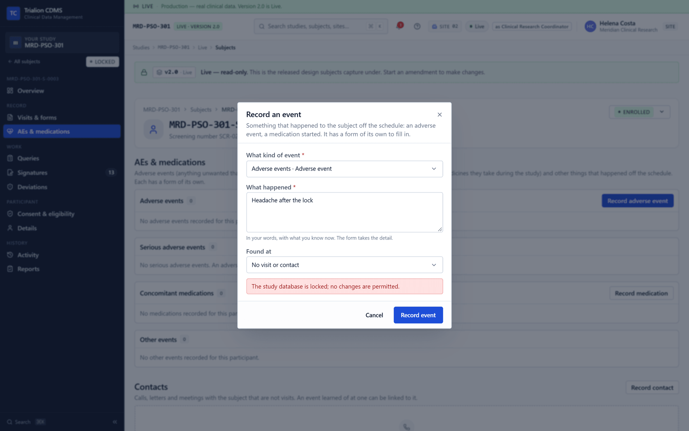The width and height of the screenshot is (689, 431).
Task: Click into the What happened text area
Action: pos(344,212)
